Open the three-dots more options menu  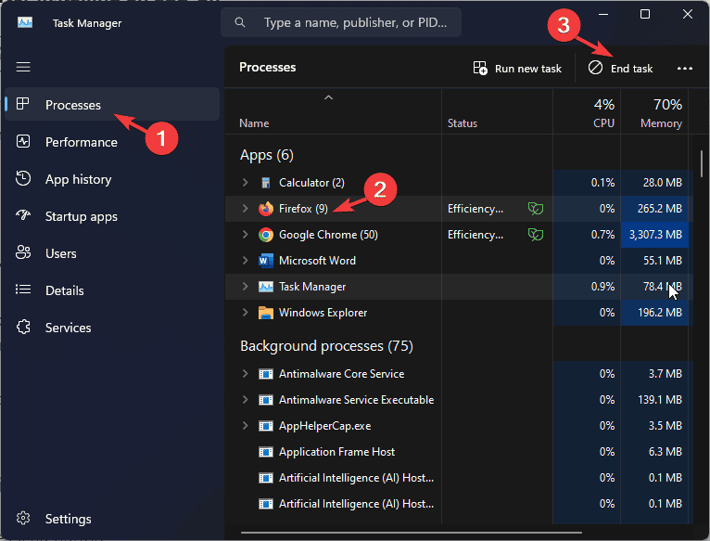click(685, 69)
